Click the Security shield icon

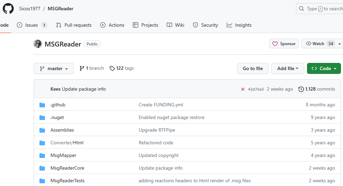(196, 25)
